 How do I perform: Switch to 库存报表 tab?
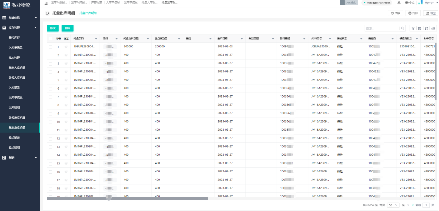[97, 2]
